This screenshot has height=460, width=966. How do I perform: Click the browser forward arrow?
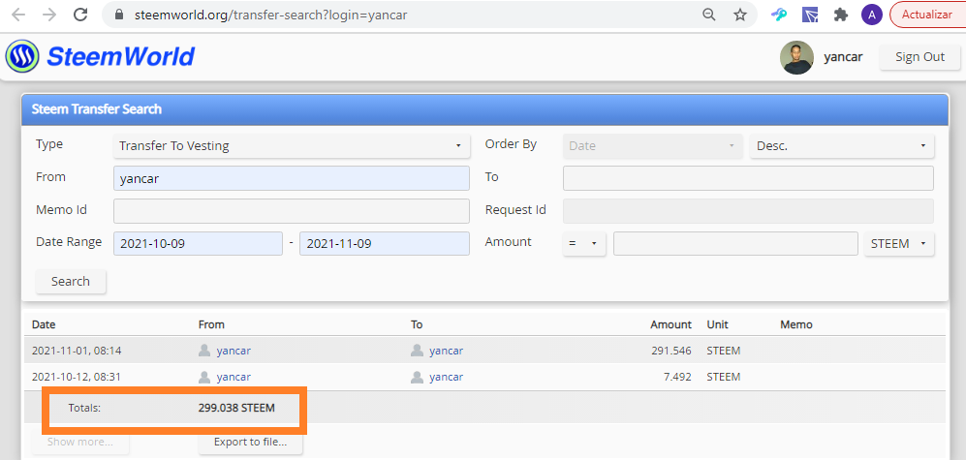pyautogui.click(x=49, y=15)
